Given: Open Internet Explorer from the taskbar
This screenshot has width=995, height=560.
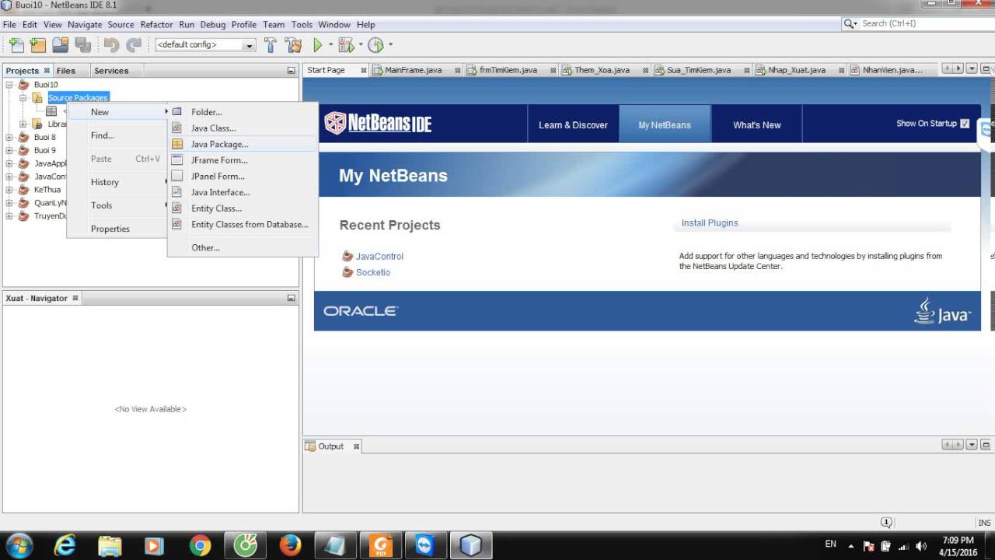Looking at the screenshot, I should coord(65,545).
